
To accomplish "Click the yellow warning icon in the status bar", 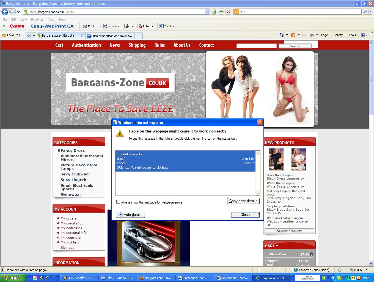I will [3, 270].
